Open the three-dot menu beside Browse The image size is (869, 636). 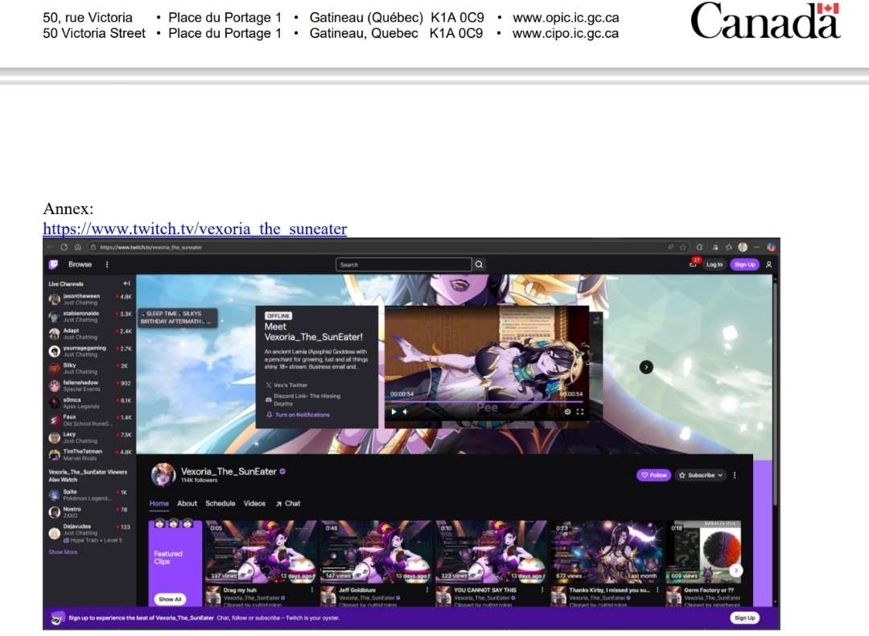point(106,264)
